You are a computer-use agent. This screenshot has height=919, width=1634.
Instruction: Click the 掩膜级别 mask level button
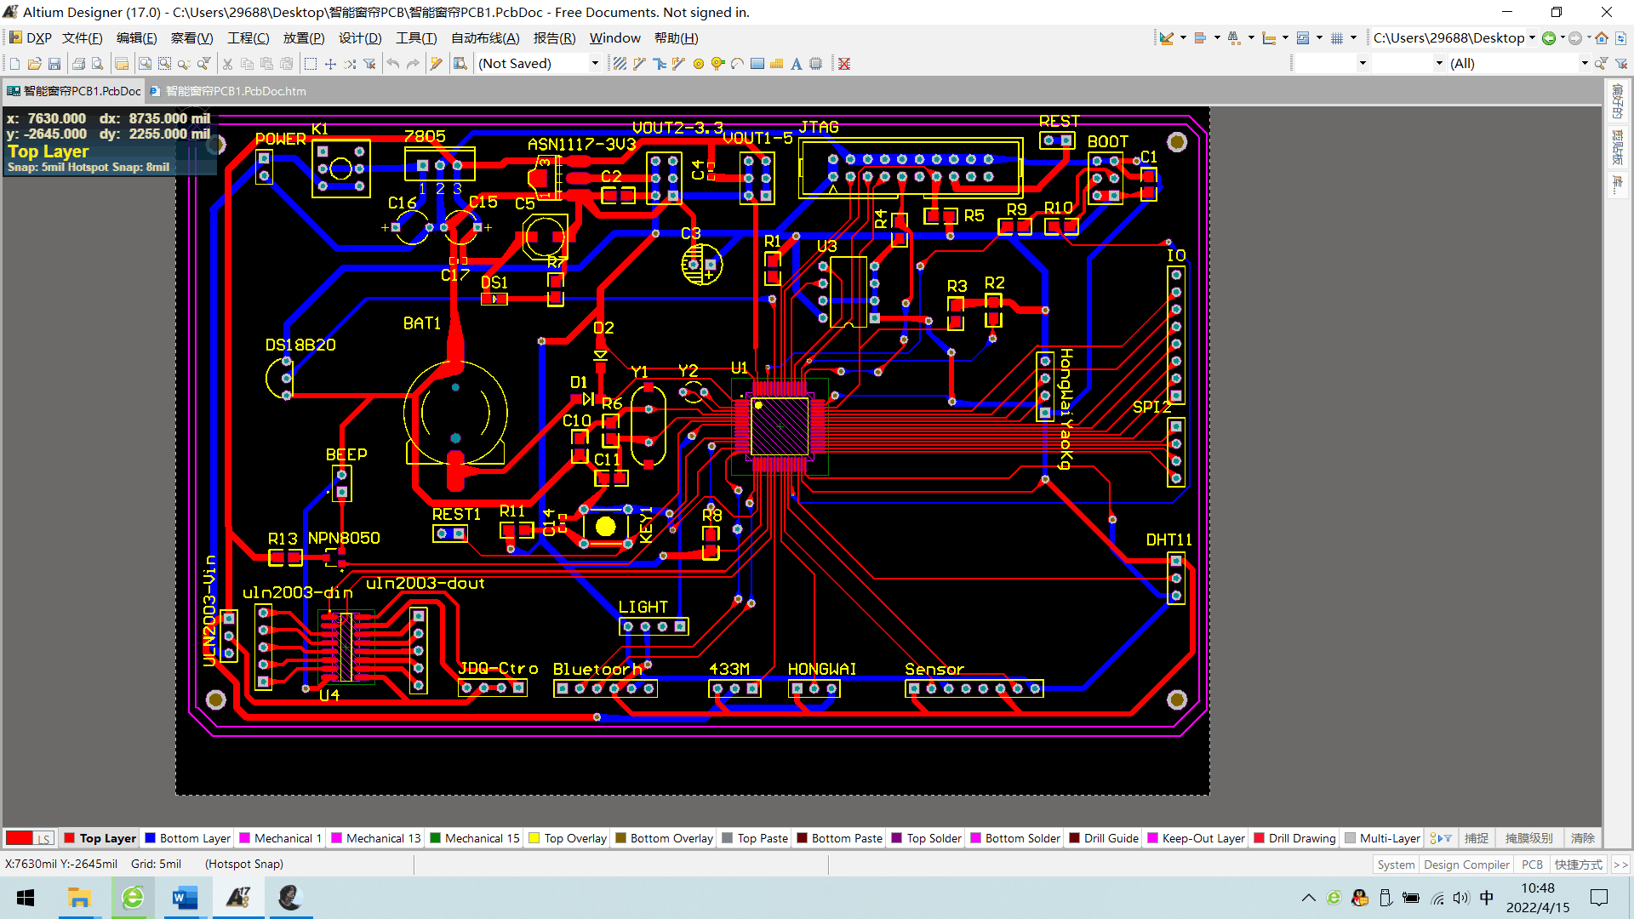1528,838
